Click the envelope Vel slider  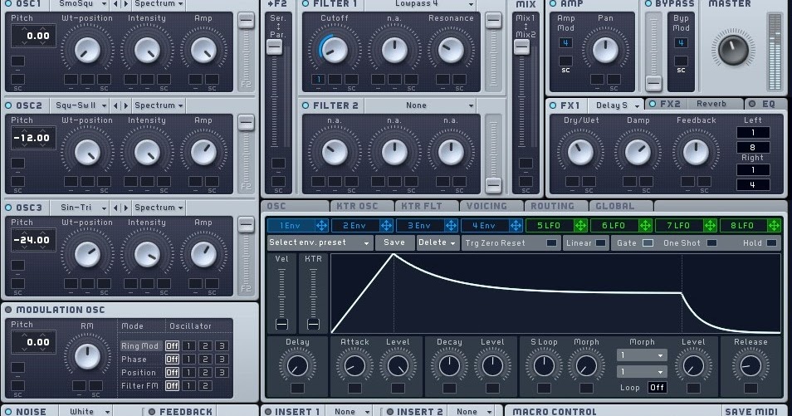point(281,324)
